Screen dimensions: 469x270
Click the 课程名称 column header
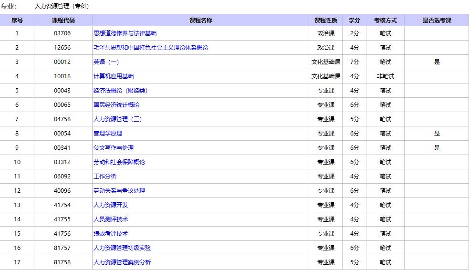click(x=200, y=20)
